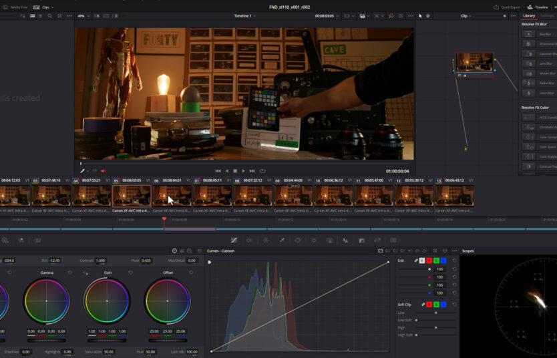Mute viewer audio speaker icon
This screenshot has width=557, height=358.
[104, 171]
